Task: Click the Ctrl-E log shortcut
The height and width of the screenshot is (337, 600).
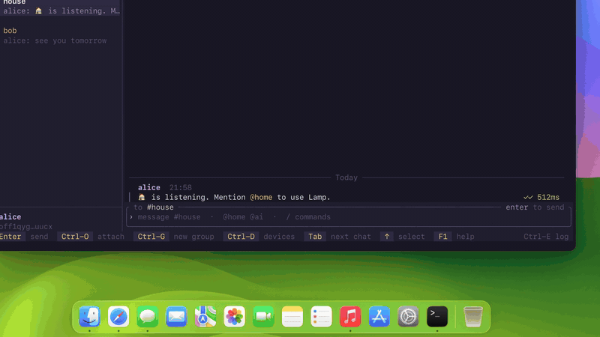Action: 546,237
